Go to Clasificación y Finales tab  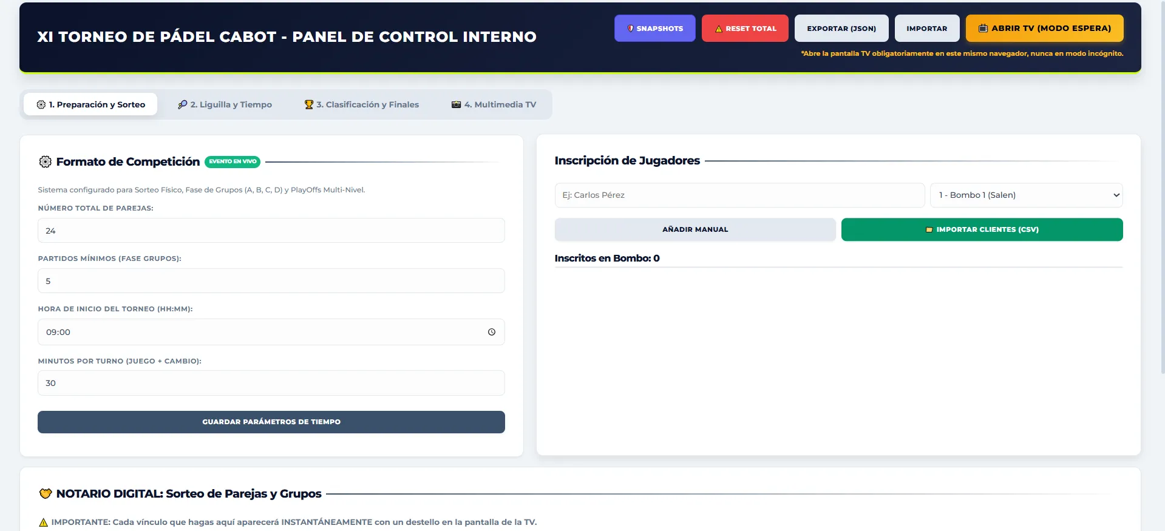click(x=362, y=104)
